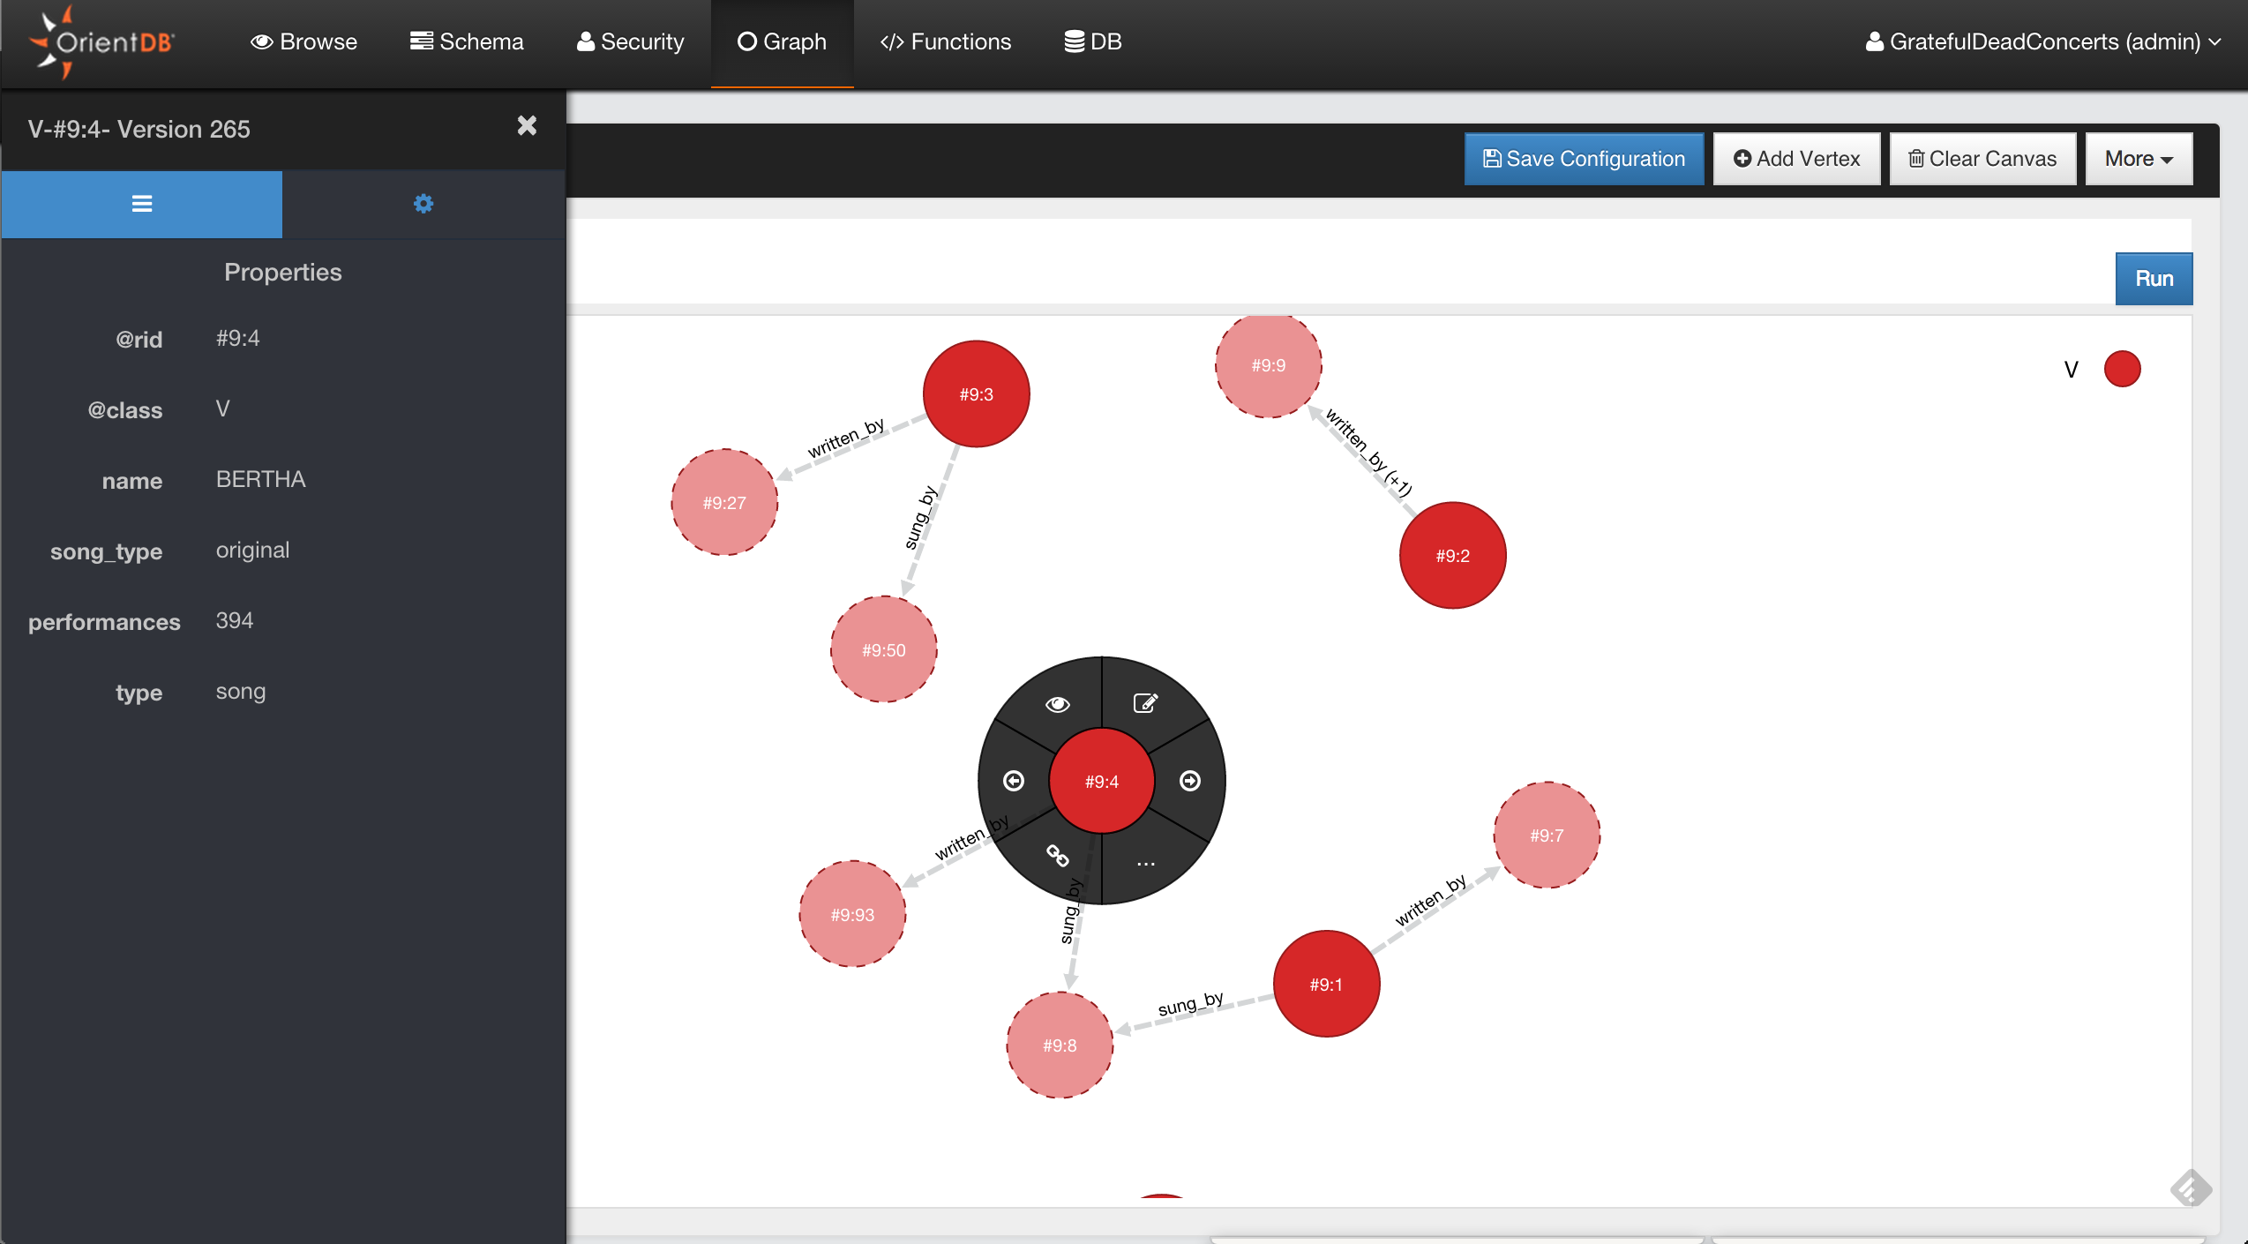Image resolution: width=2248 pixels, height=1244 pixels.
Task: Click the incoming arrow icon in radial menu
Action: point(1014,781)
